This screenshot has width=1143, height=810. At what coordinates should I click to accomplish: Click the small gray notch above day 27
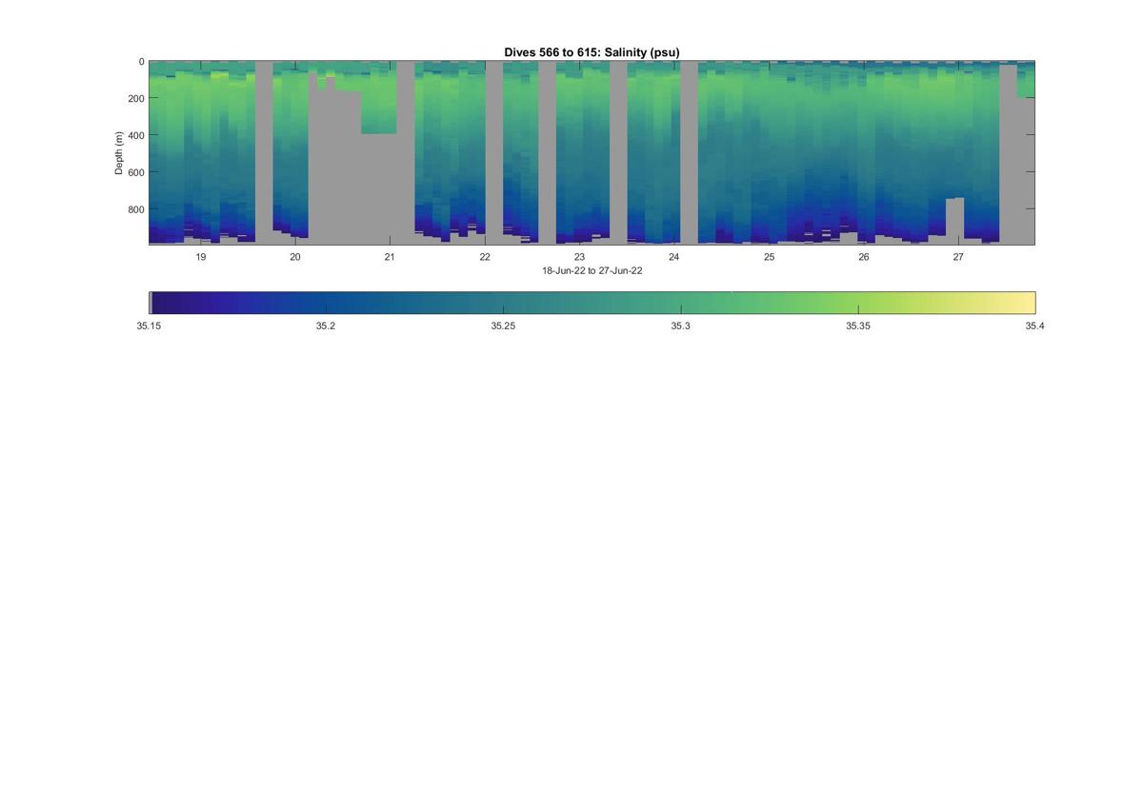(954, 215)
